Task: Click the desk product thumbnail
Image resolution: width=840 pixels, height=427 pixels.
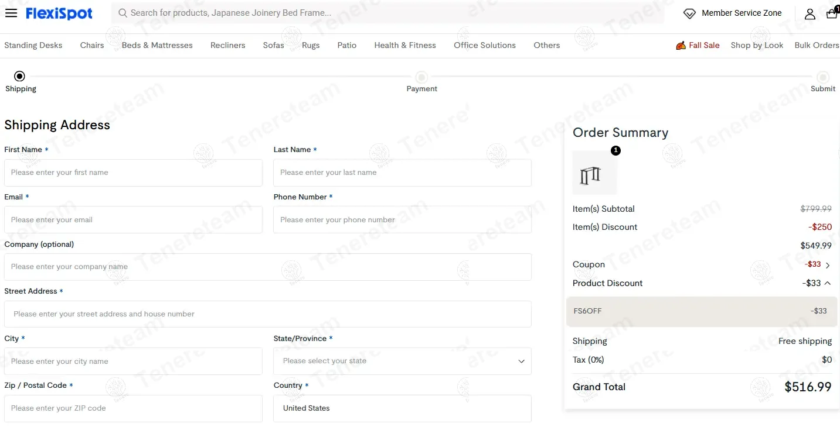Action: pyautogui.click(x=594, y=173)
